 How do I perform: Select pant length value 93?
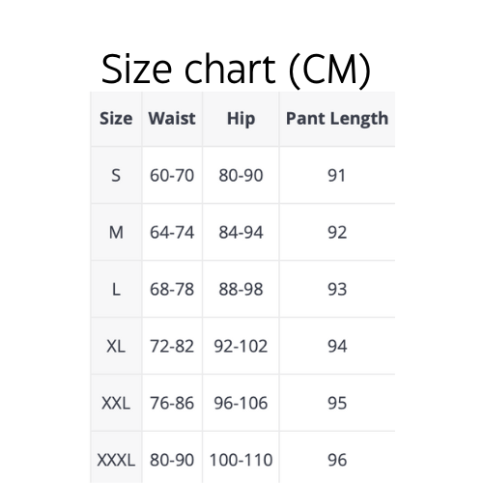tap(337, 289)
